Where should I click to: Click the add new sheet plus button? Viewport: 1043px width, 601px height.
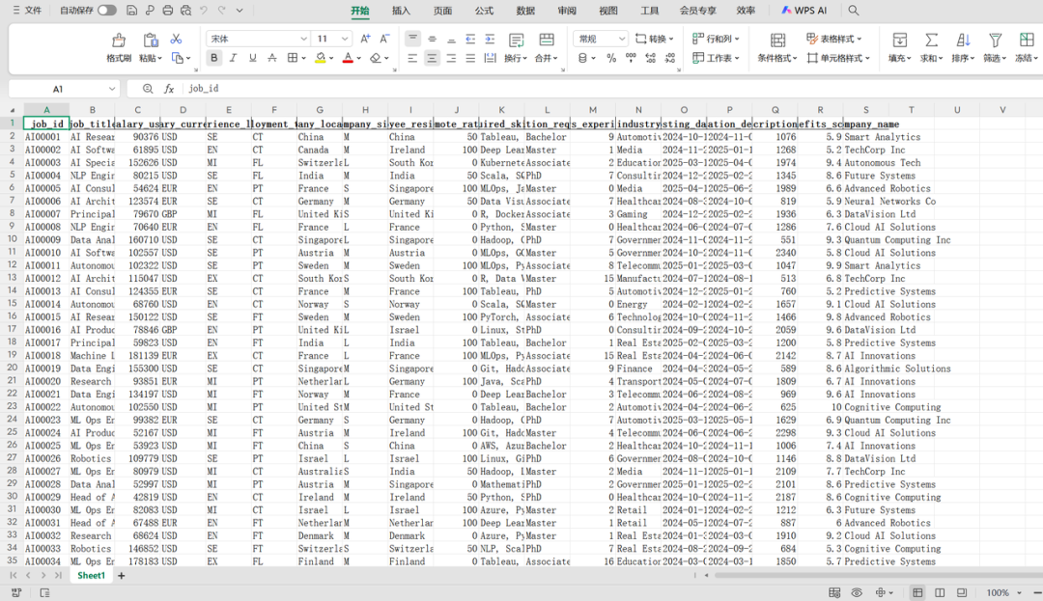point(122,576)
